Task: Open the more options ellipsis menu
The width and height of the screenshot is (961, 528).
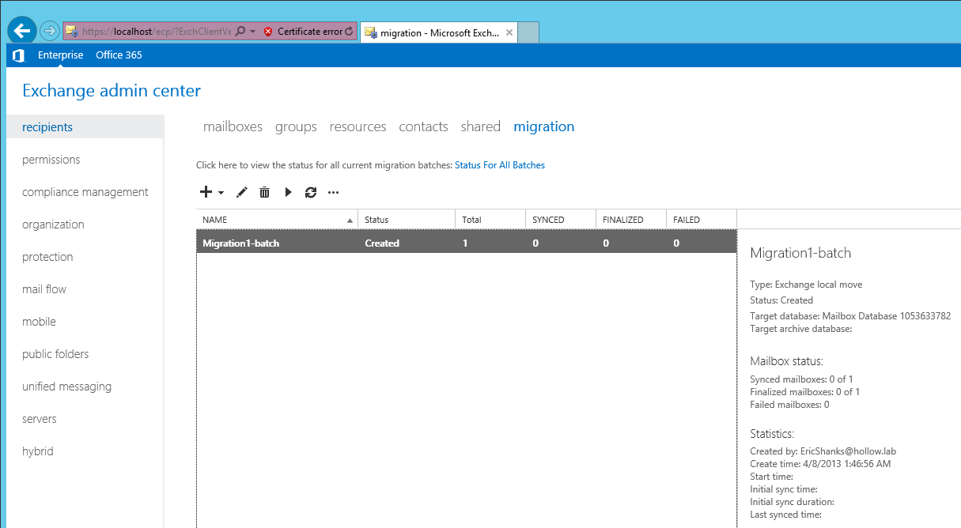Action: tap(333, 192)
